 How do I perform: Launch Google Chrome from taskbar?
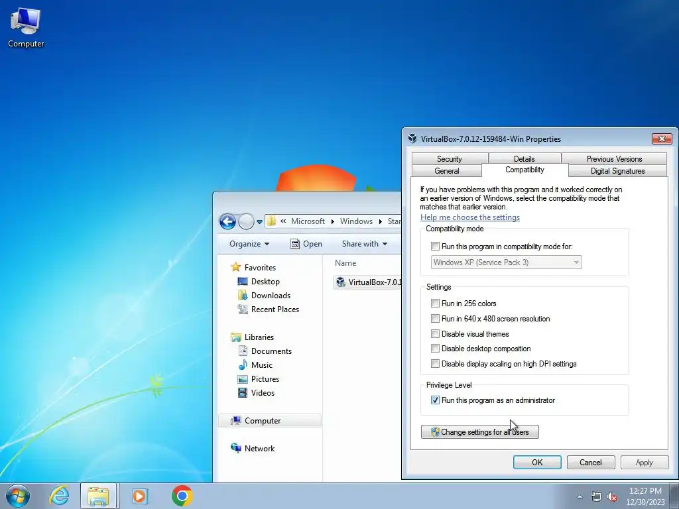click(182, 496)
